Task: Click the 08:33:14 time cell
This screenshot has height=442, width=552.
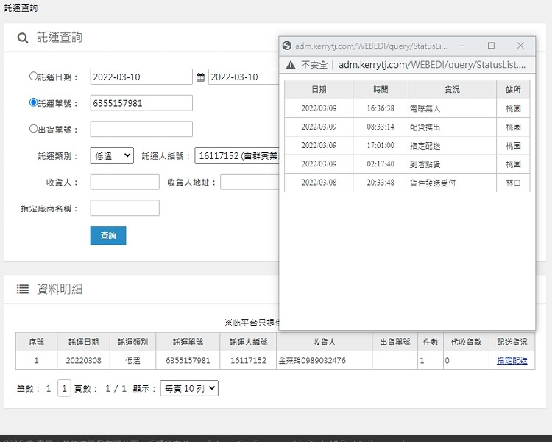Action: pos(381,127)
